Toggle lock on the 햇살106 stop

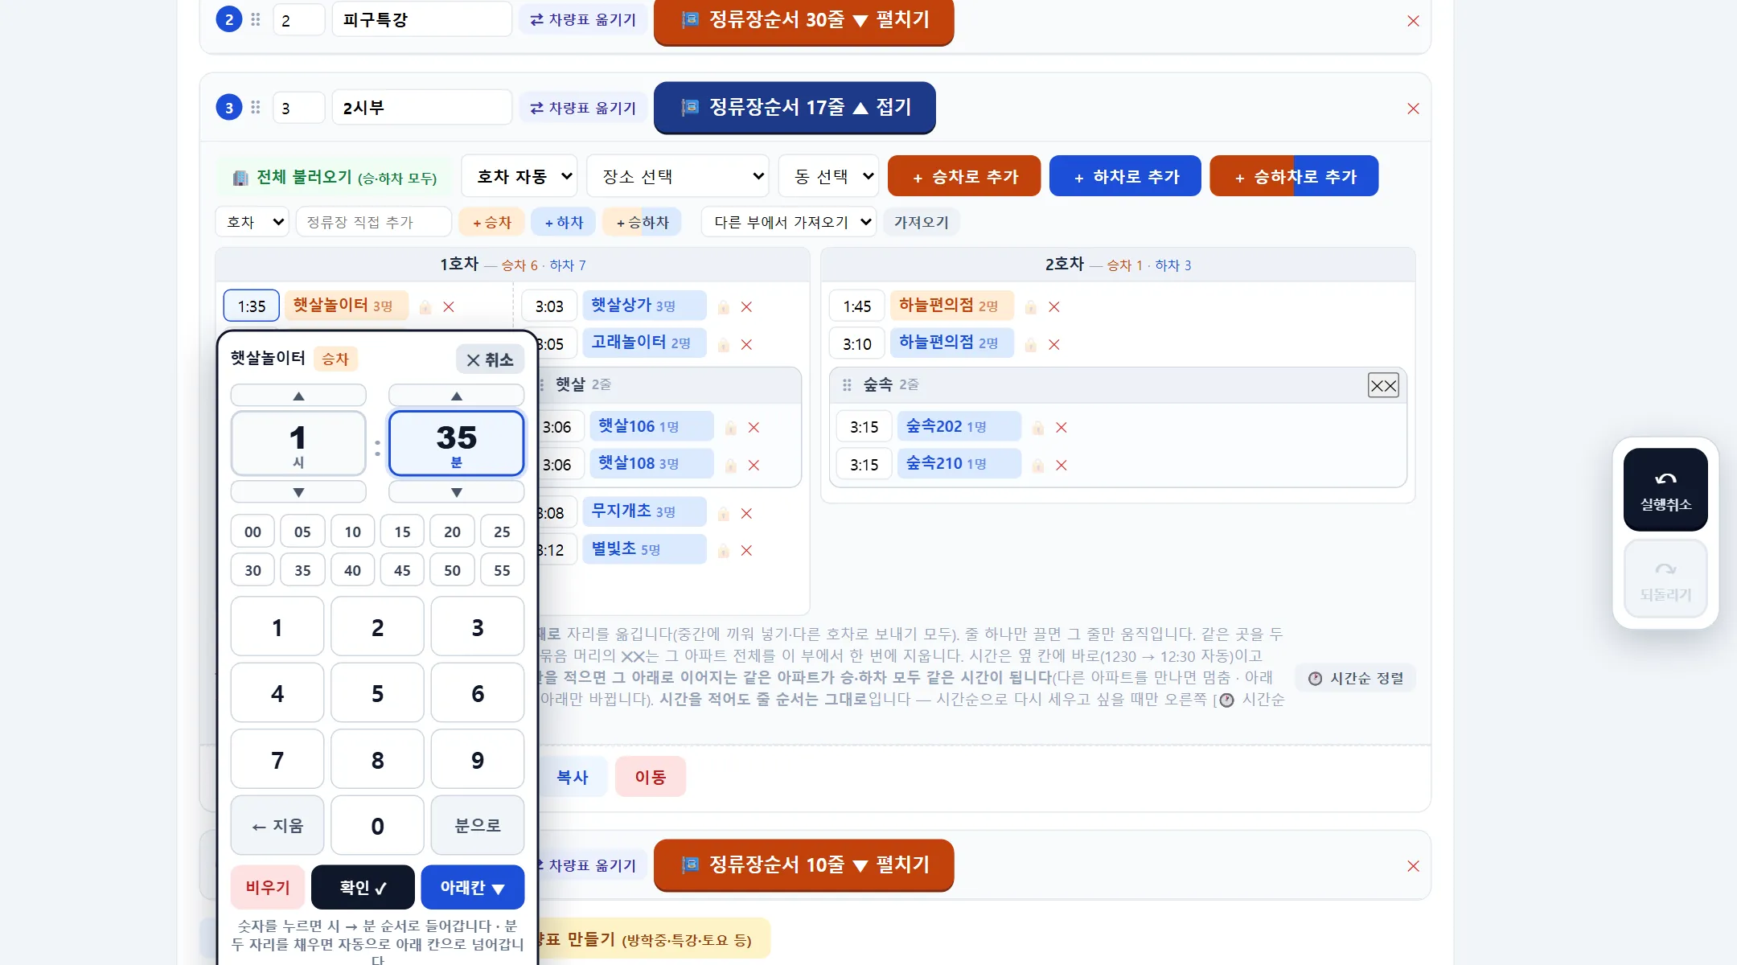point(731,427)
